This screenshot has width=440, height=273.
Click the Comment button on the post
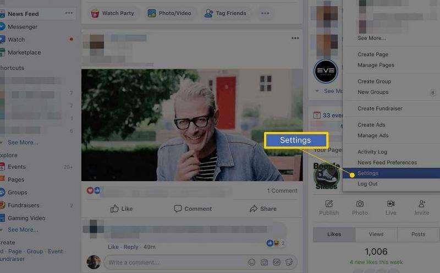[x=193, y=209]
